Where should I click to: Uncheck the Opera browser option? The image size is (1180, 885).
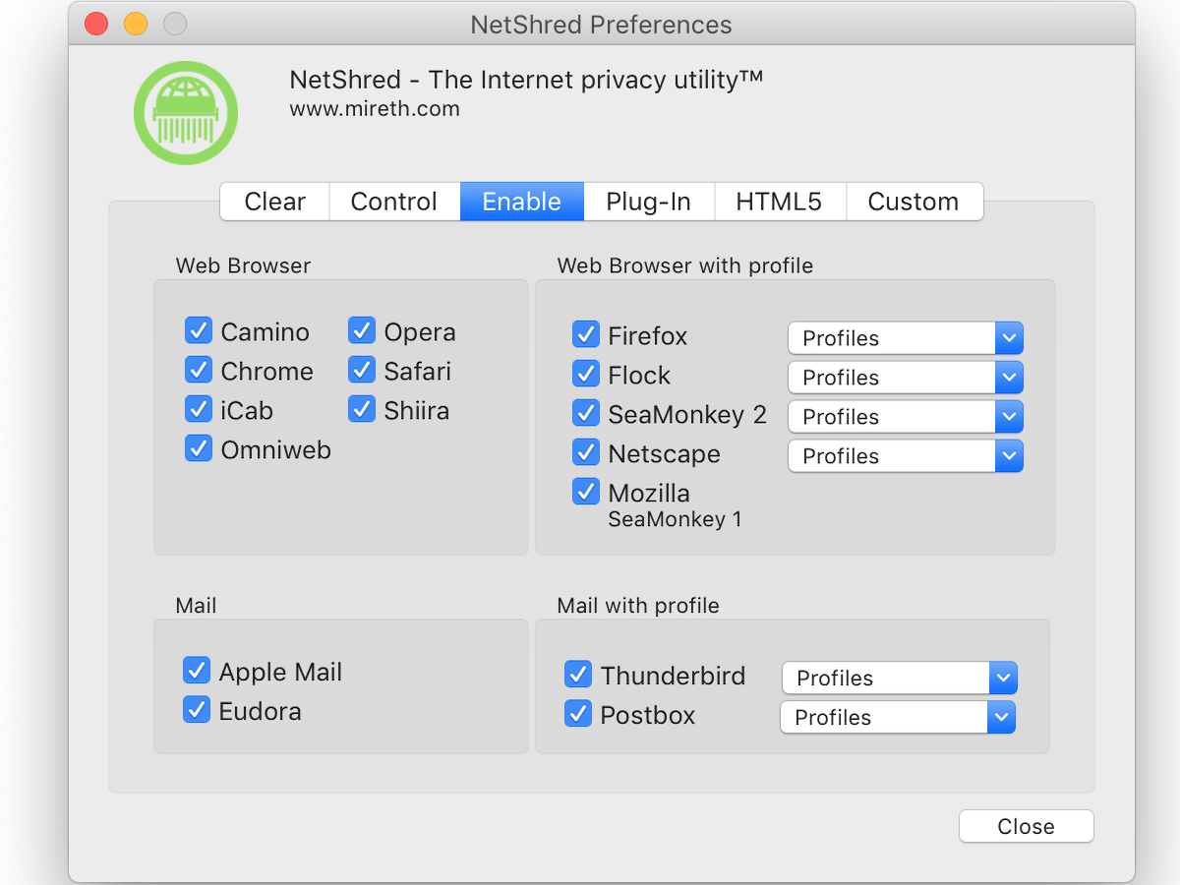pyautogui.click(x=362, y=330)
